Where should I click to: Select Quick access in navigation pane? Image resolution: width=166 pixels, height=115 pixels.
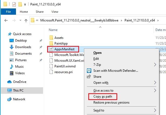click(x=22, y=34)
